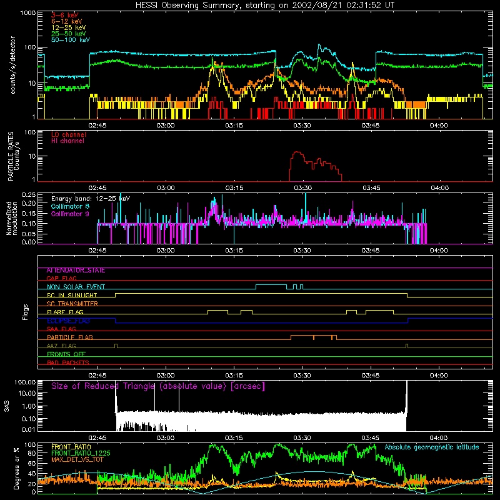
Task: Click 03:45 time label under SAS panel
Action: [x=371, y=438]
